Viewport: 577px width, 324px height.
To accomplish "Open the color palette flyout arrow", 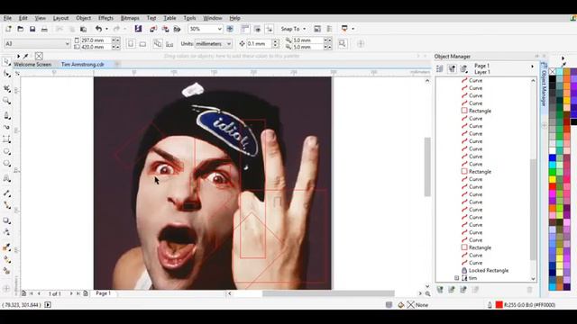I will tap(563, 58).
